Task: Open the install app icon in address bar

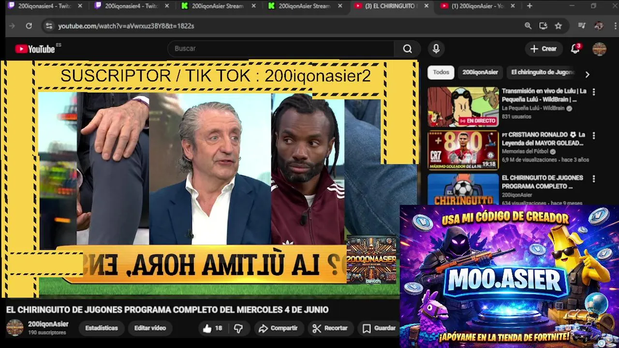Action: (x=543, y=26)
